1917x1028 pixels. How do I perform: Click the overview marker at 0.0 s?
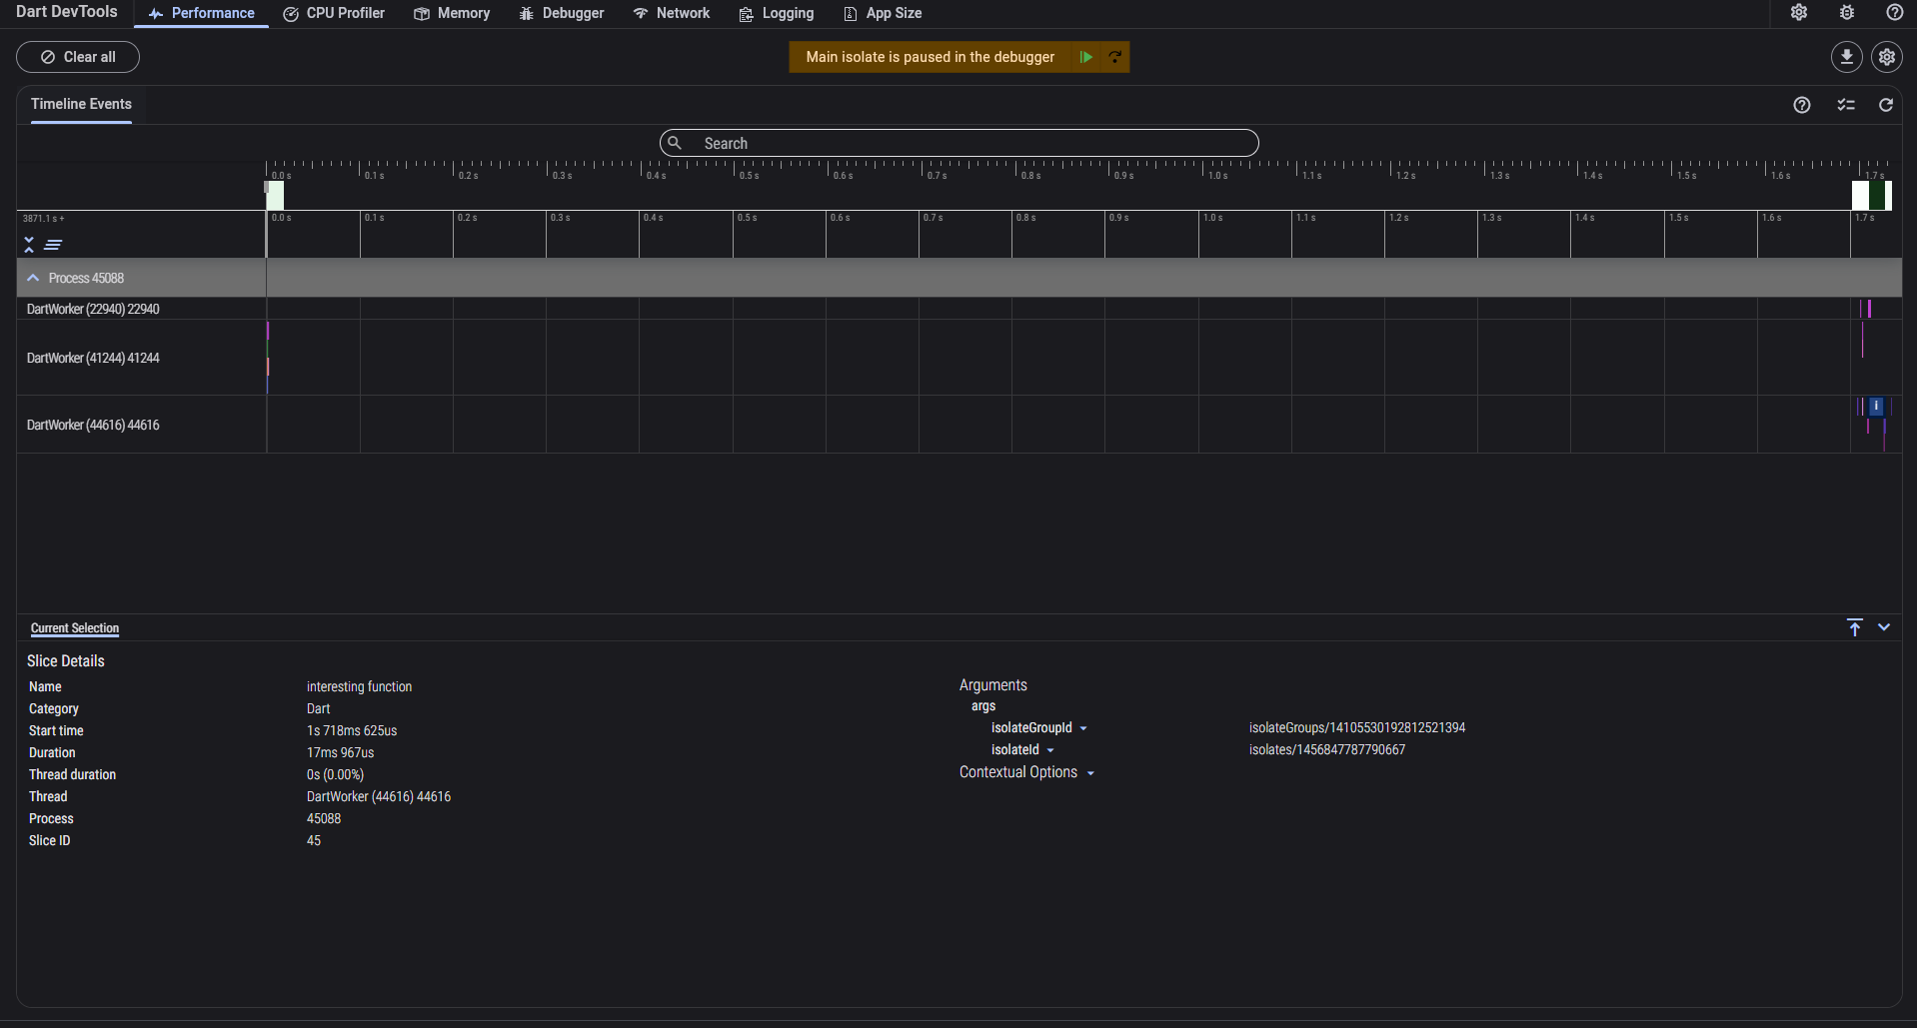coord(274,195)
